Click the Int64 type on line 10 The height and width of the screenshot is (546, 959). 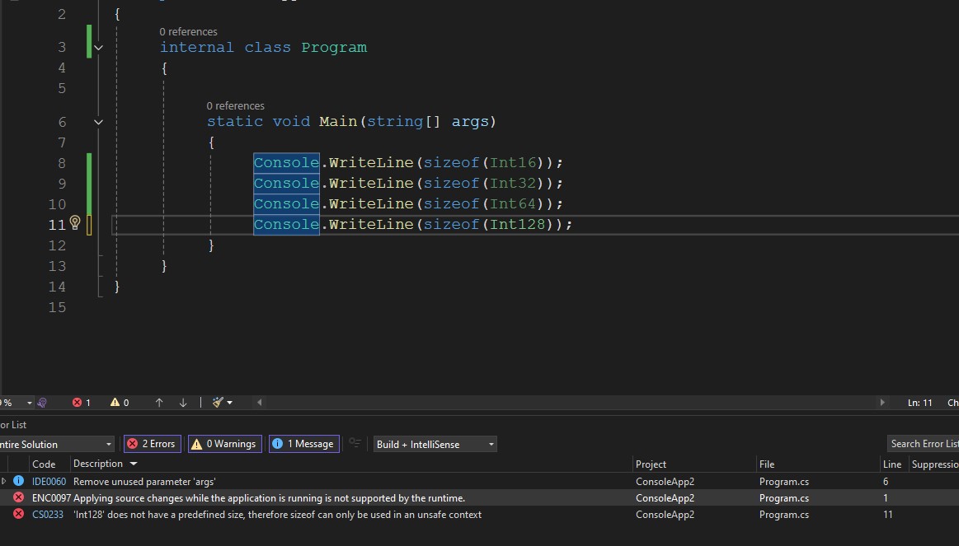coord(513,204)
